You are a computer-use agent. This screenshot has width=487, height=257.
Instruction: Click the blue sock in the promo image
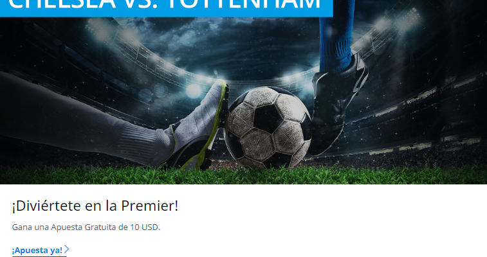tap(337, 34)
